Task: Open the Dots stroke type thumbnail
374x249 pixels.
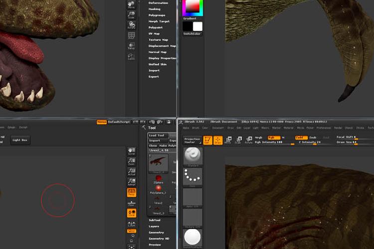Action: point(192,177)
